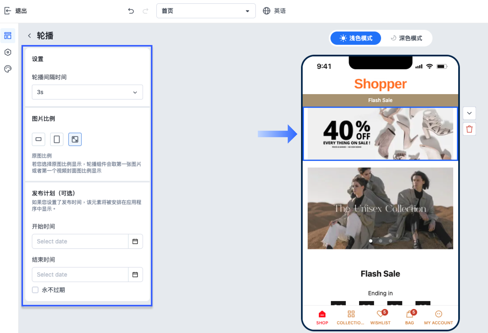488x333 pixels.
Task: Open the layout panel sidebar icon
Action: pyautogui.click(x=8, y=36)
